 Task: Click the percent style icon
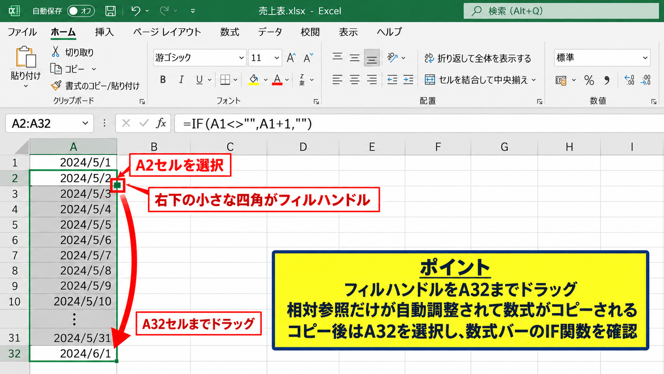[x=589, y=80]
